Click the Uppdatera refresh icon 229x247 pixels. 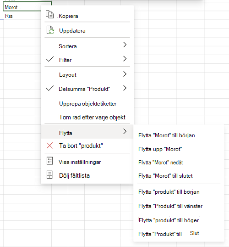[x=50, y=30]
